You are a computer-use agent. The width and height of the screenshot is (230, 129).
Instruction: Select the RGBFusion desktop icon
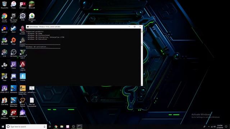coord(4,41)
